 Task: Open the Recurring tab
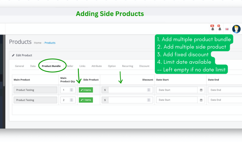pos(128,66)
